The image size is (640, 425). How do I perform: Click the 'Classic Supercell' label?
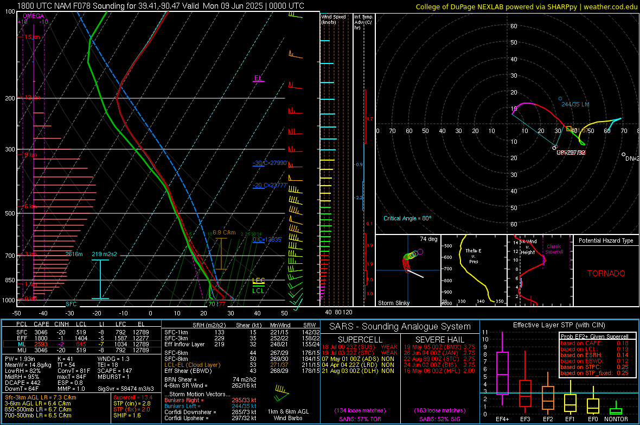[x=554, y=249]
